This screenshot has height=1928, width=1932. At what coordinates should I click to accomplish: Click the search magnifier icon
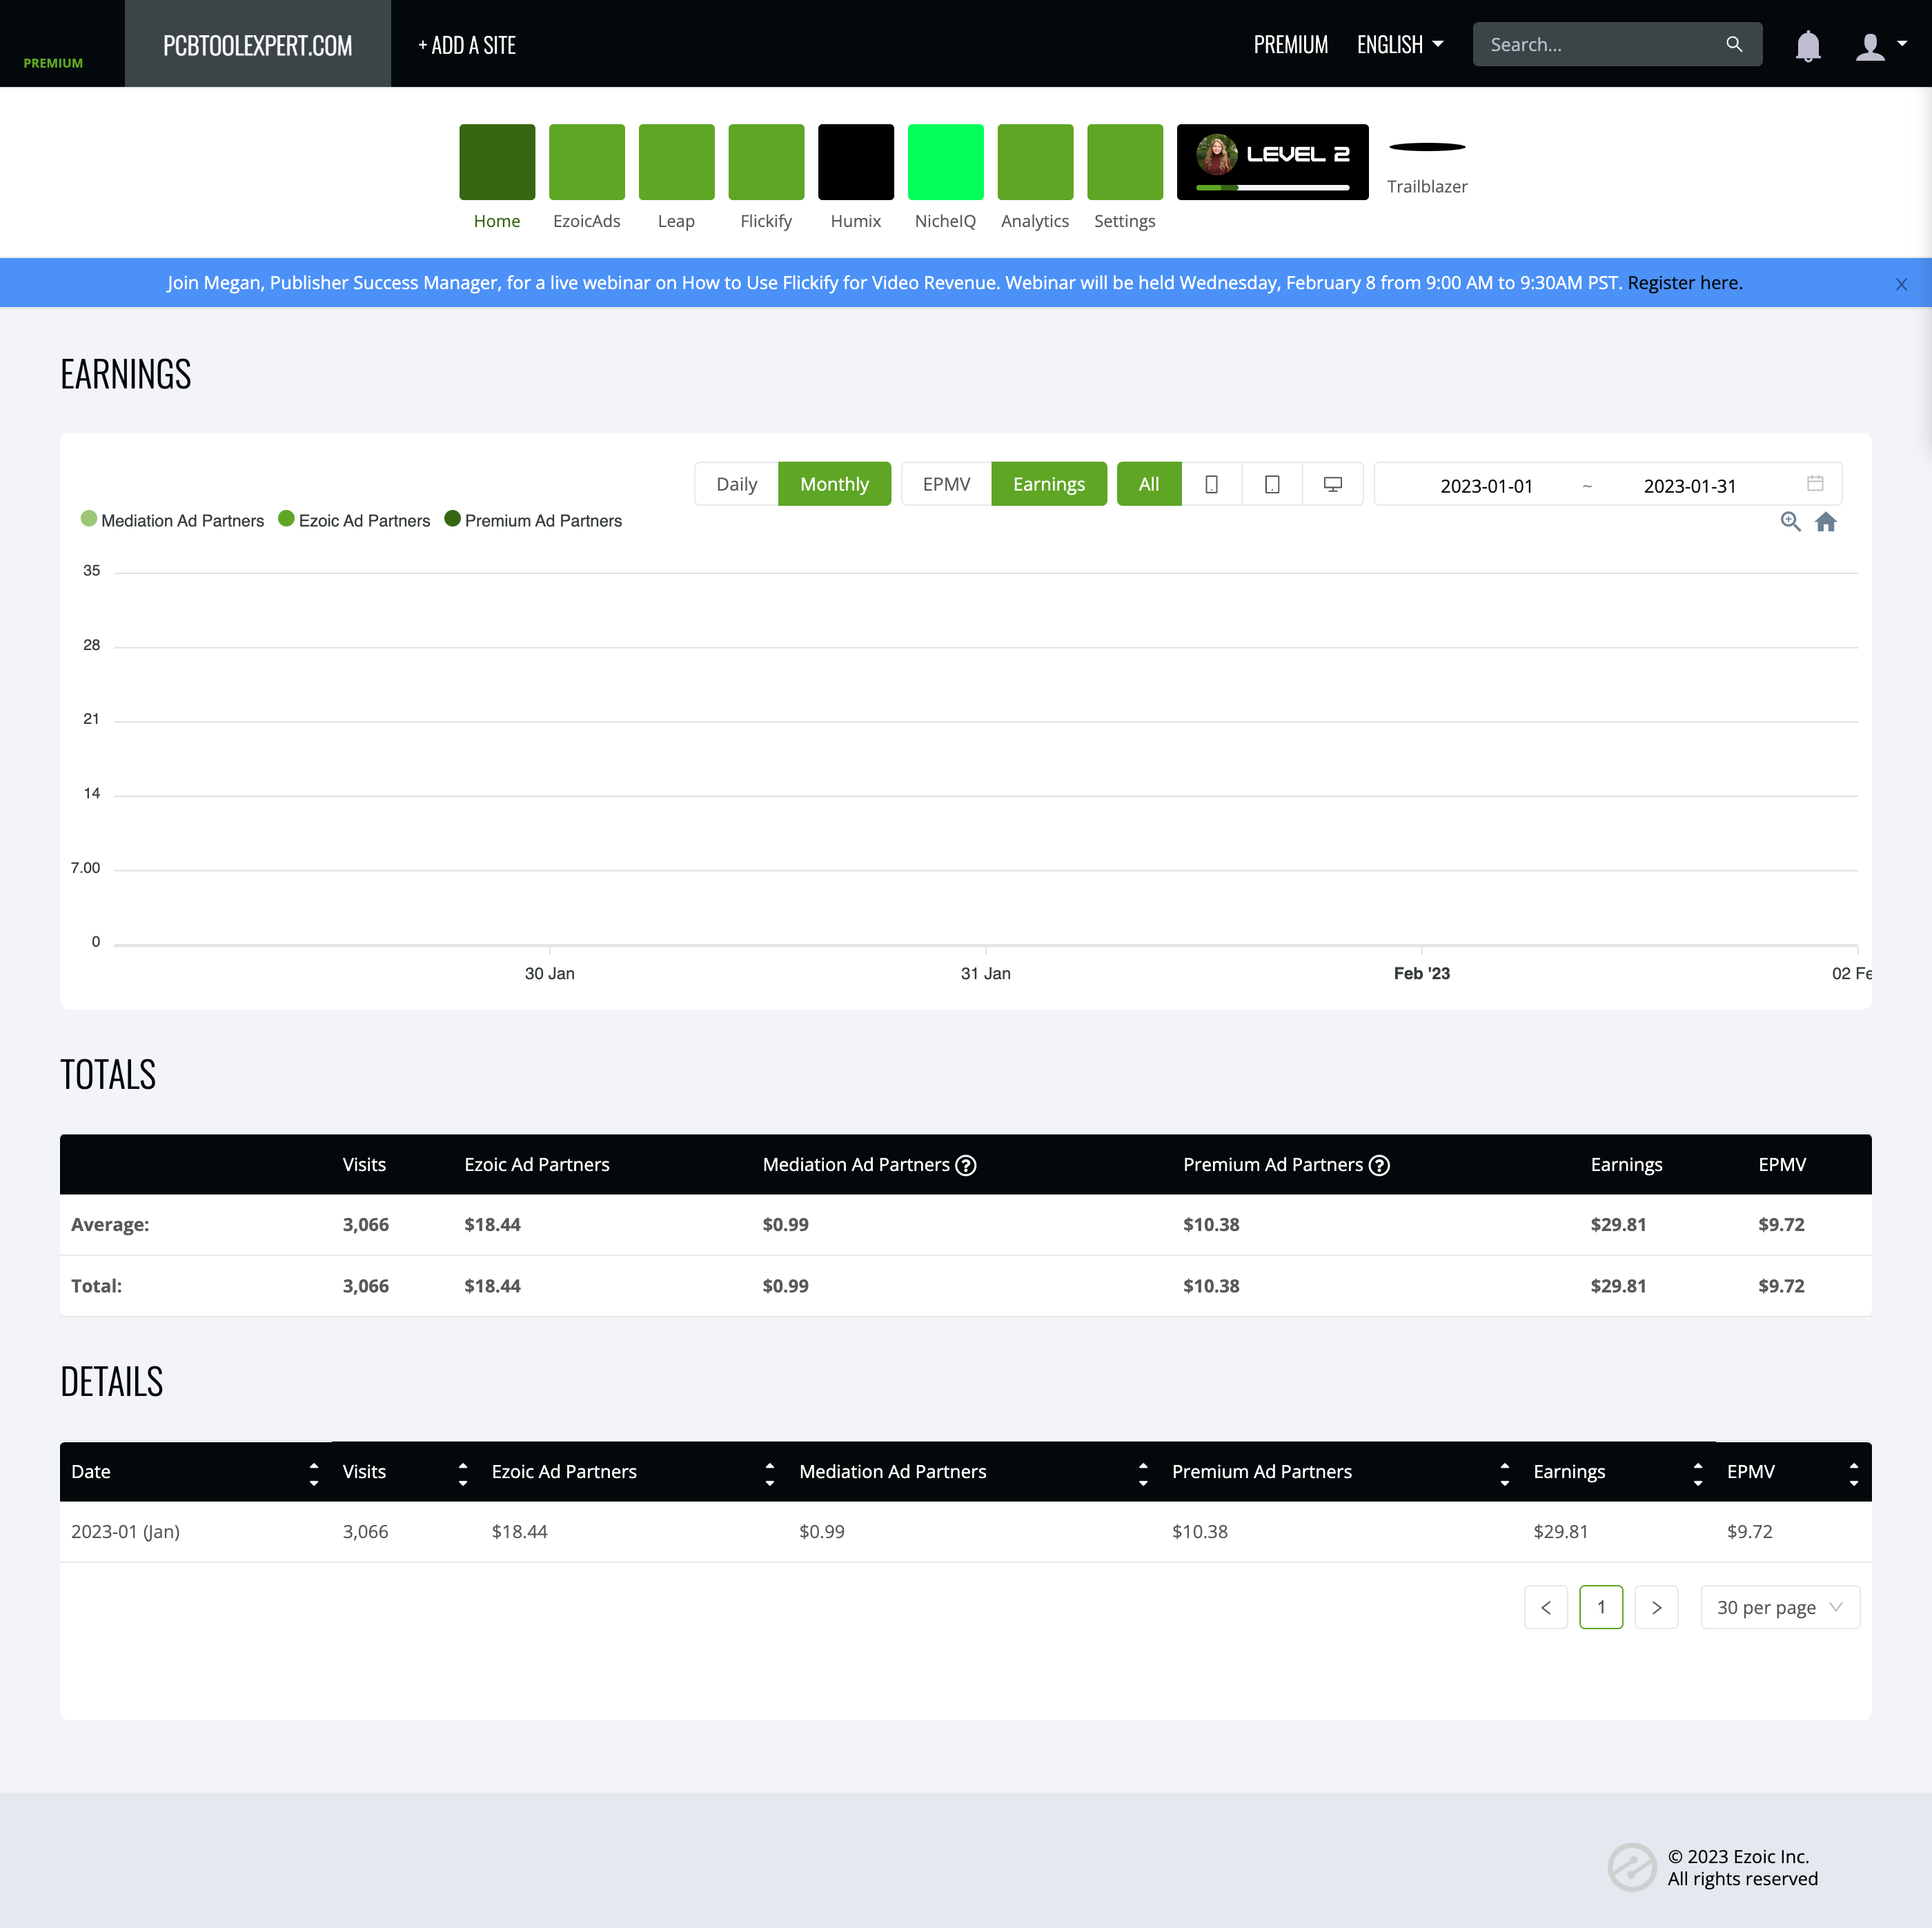1734,45
